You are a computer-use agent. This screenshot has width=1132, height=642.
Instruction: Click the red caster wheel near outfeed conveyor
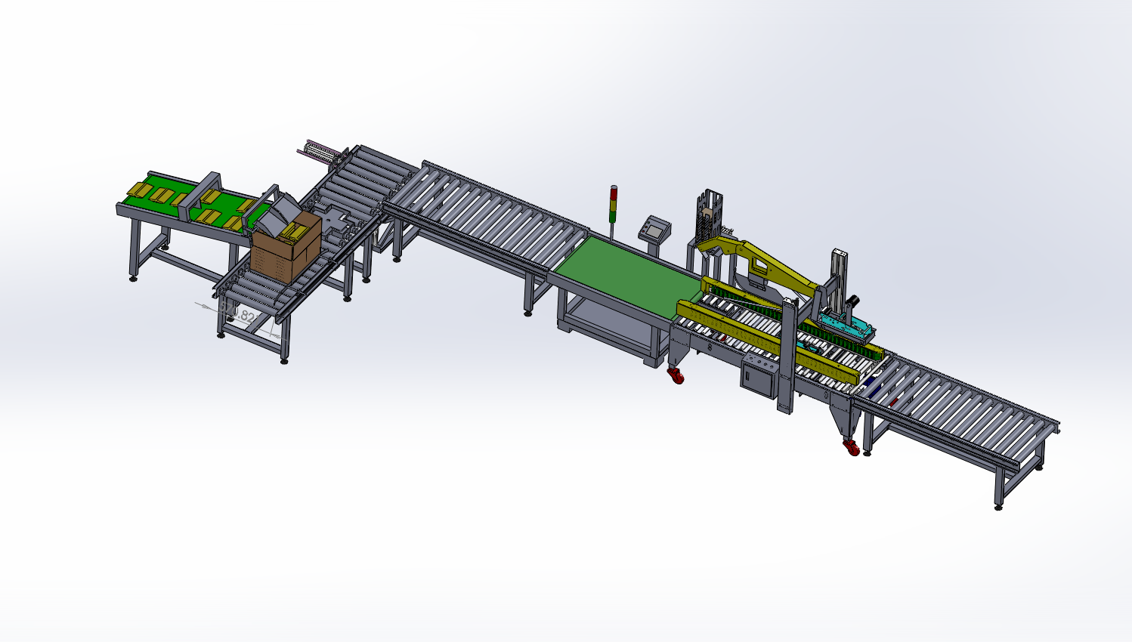tap(852, 447)
